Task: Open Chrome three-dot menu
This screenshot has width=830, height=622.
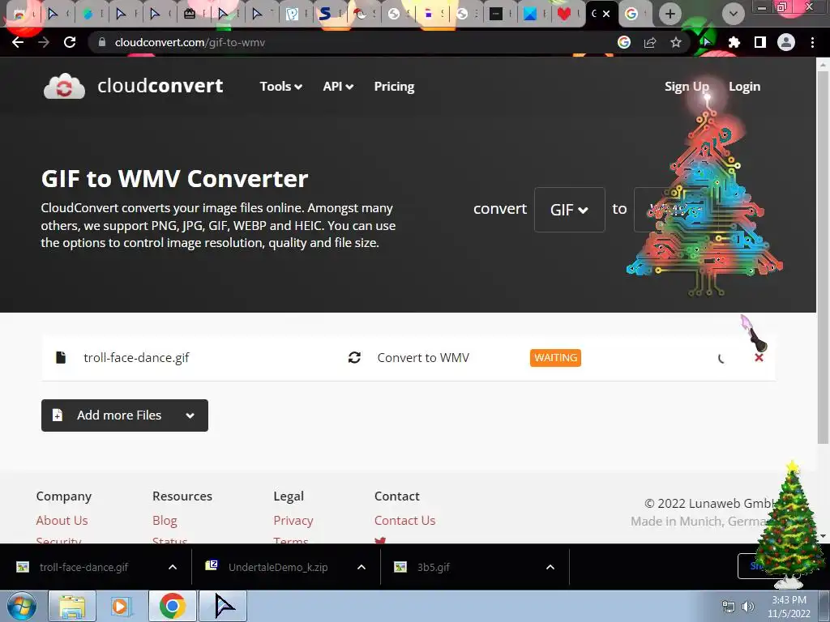Action: pyautogui.click(x=812, y=42)
